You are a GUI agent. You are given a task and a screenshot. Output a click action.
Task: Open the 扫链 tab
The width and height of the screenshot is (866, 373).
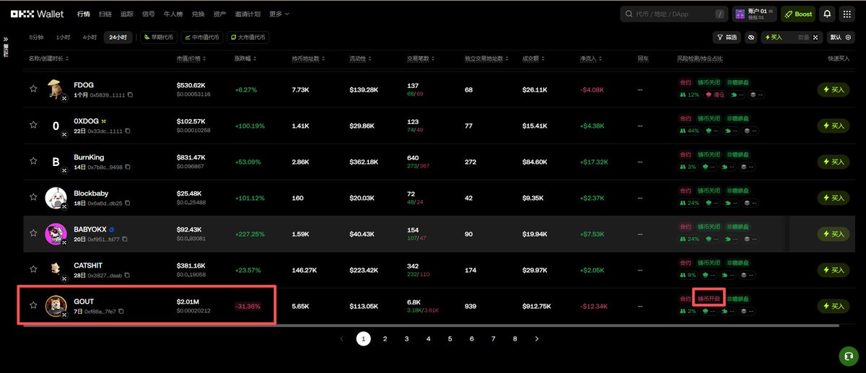point(105,14)
